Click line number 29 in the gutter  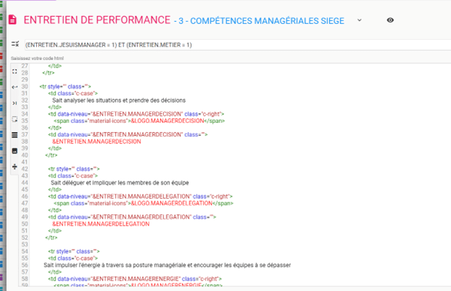point(25,79)
